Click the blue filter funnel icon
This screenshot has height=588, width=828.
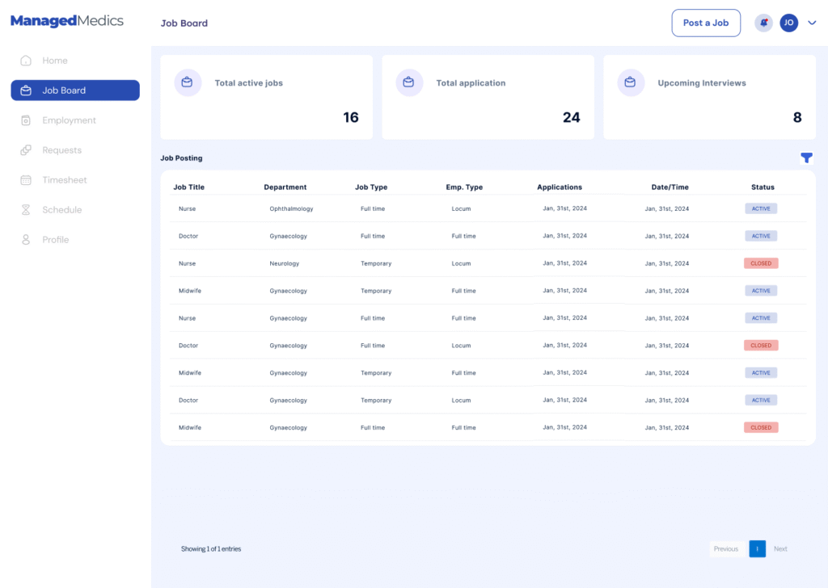click(x=806, y=158)
